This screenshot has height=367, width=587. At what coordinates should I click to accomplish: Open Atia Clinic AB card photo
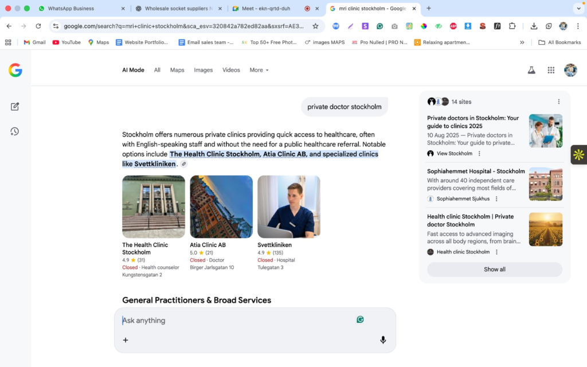221,206
